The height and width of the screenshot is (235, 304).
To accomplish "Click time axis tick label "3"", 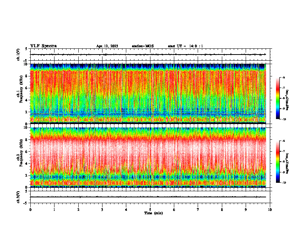I will click(x=102, y=210).
